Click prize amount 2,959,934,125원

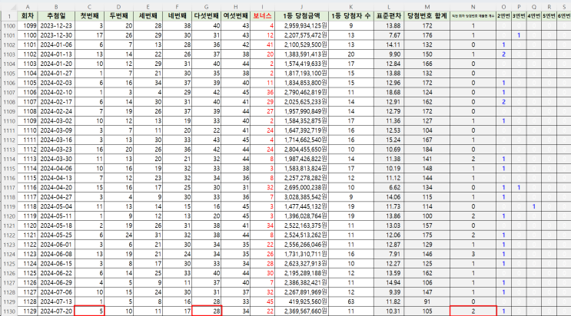pos(301,26)
